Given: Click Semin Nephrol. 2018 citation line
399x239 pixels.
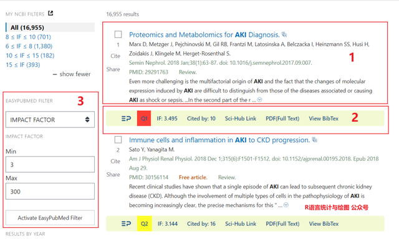Looking at the screenshot, I should click(x=220, y=63).
